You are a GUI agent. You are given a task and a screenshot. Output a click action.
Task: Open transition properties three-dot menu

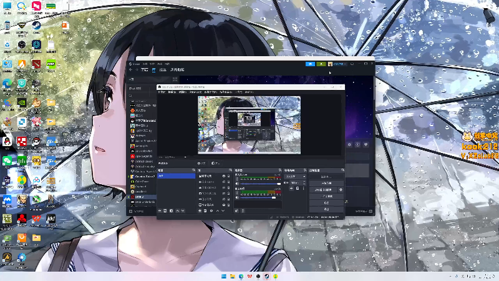303,189
